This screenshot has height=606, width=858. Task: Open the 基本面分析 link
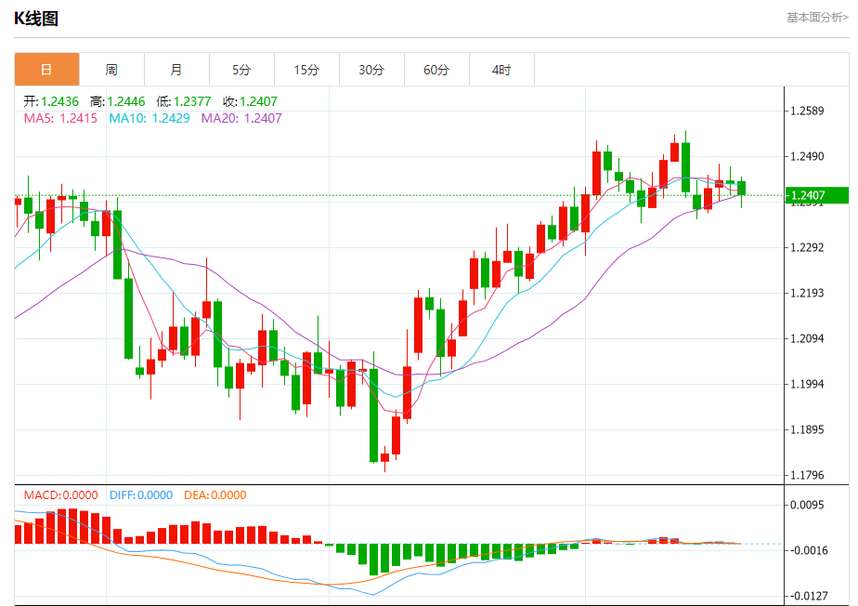click(x=816, y=17)
